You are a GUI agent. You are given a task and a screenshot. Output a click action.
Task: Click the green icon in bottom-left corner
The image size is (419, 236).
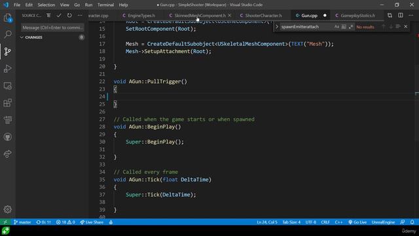click(5, 231)
